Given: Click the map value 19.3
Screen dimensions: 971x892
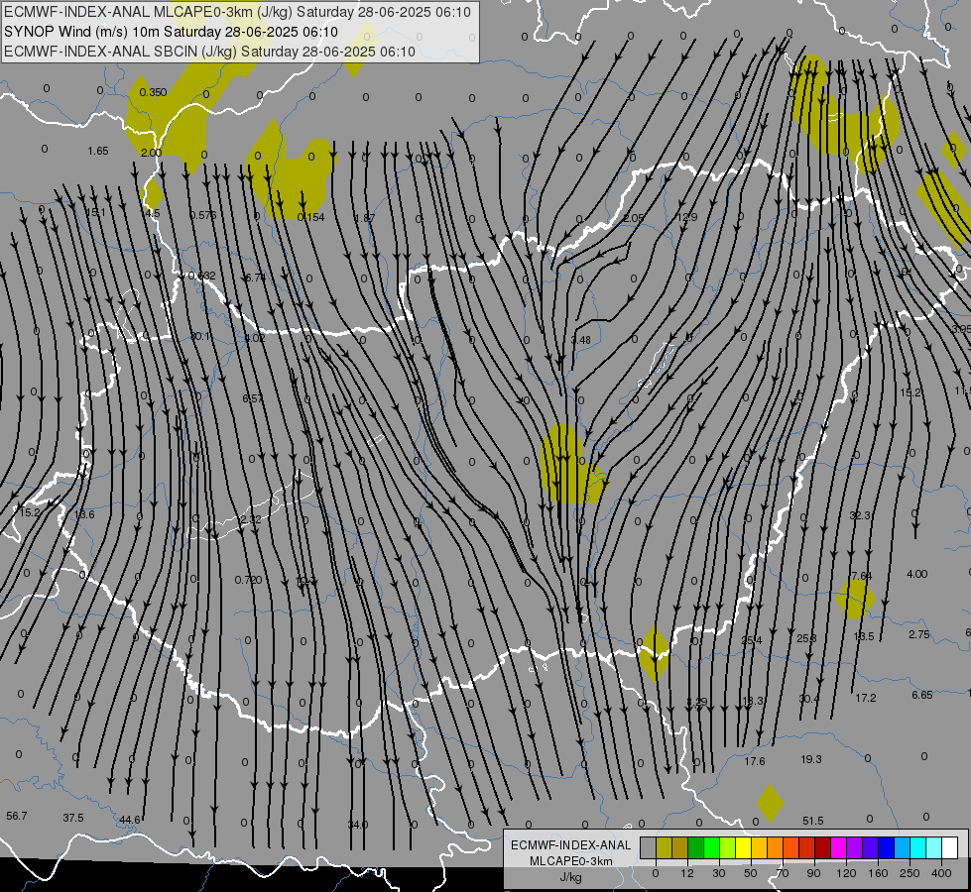Looking at the screenshot, I should tap(811, 759).
